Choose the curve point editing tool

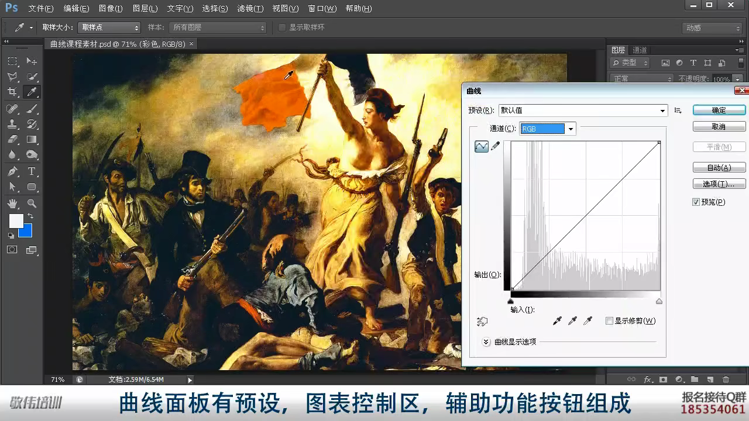(x=482, y=146)
